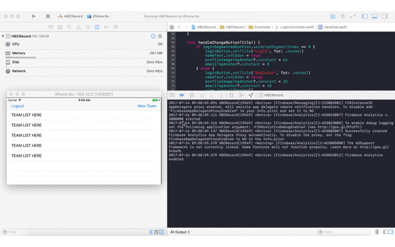Clear the console with the trash icon

tap(377, 232)
